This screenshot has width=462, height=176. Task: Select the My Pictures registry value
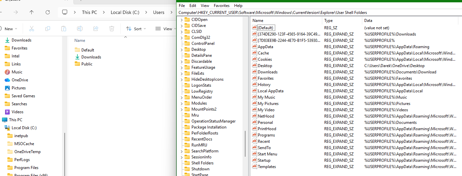pos(268,104)
